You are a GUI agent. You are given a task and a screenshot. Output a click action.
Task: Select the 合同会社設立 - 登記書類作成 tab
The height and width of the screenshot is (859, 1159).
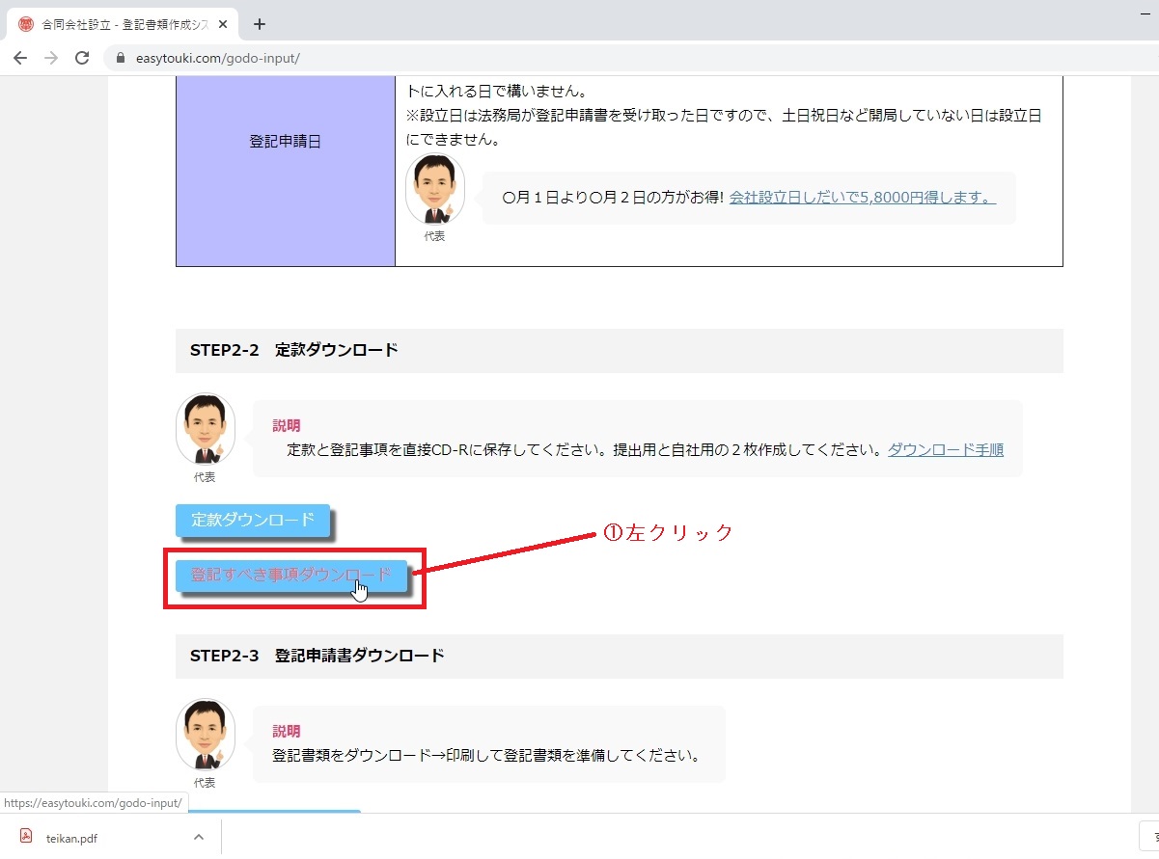[x=116, y=24]
